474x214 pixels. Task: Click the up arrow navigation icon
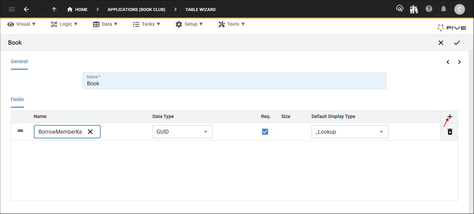coord(54,9)
